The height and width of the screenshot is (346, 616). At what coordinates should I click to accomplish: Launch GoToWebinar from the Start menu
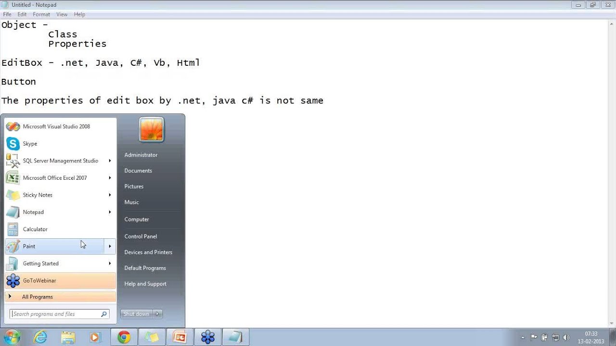coord(61,281)
